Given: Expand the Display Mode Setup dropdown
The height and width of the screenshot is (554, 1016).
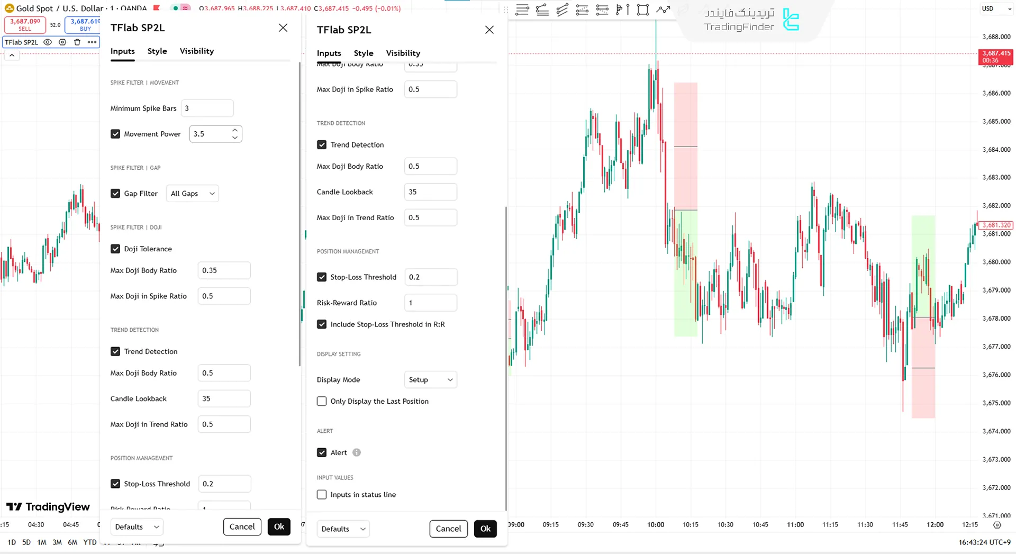Looking at the screenshot, I should (430, 380).
